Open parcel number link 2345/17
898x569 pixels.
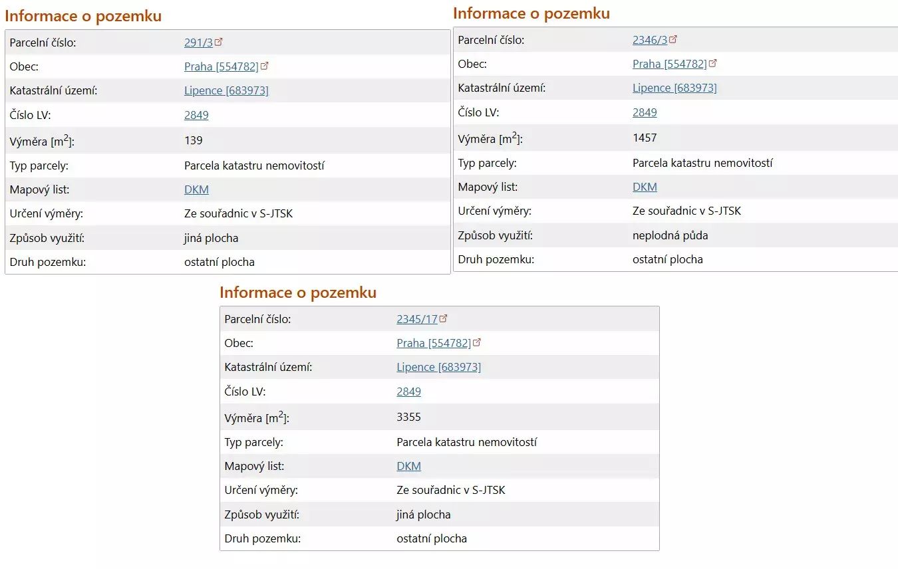[x=417, y=319]
